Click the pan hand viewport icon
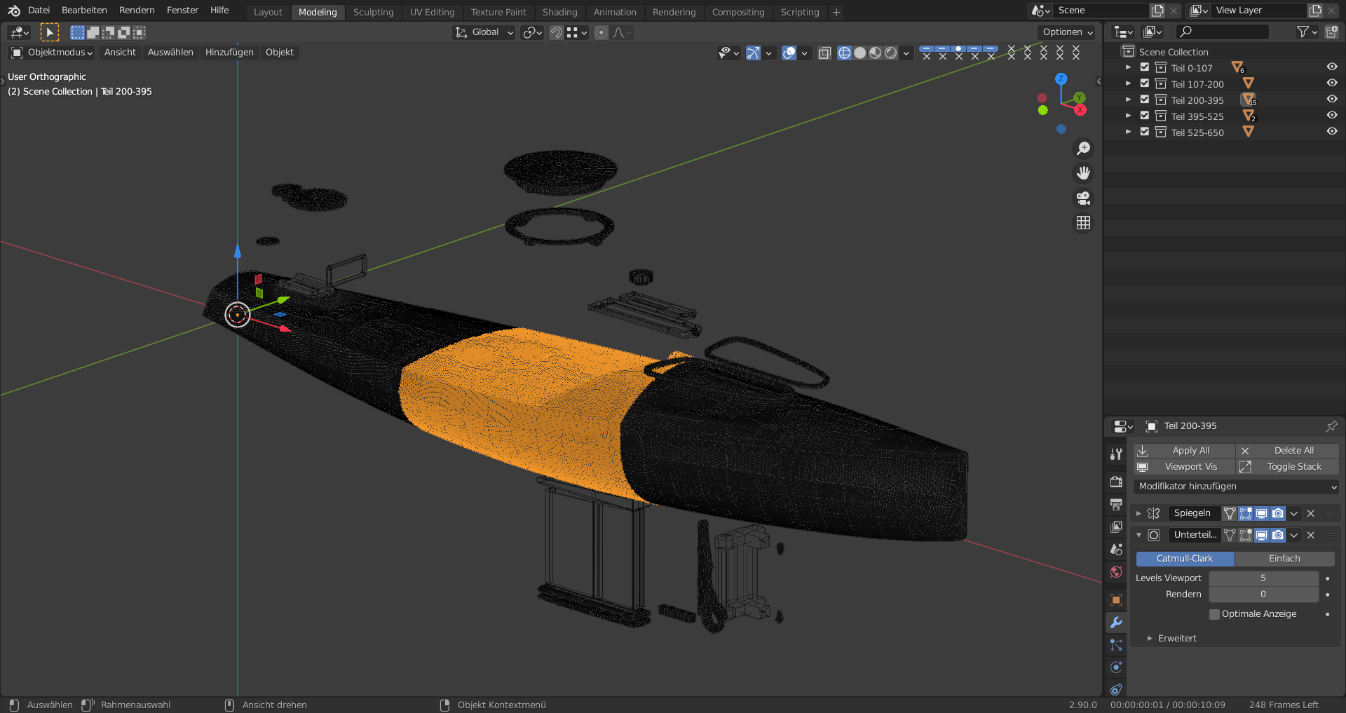Image resolution: width=1346 pixels, height=713 pixels. click(x=1083, y=173)
